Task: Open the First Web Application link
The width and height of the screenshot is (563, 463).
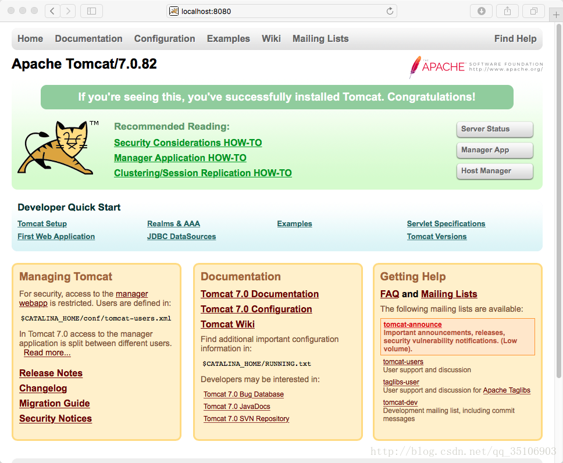Action: pyautogui.click(x=56, y=236)
